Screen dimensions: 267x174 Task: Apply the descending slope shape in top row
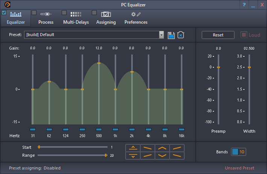coord(148,148)
